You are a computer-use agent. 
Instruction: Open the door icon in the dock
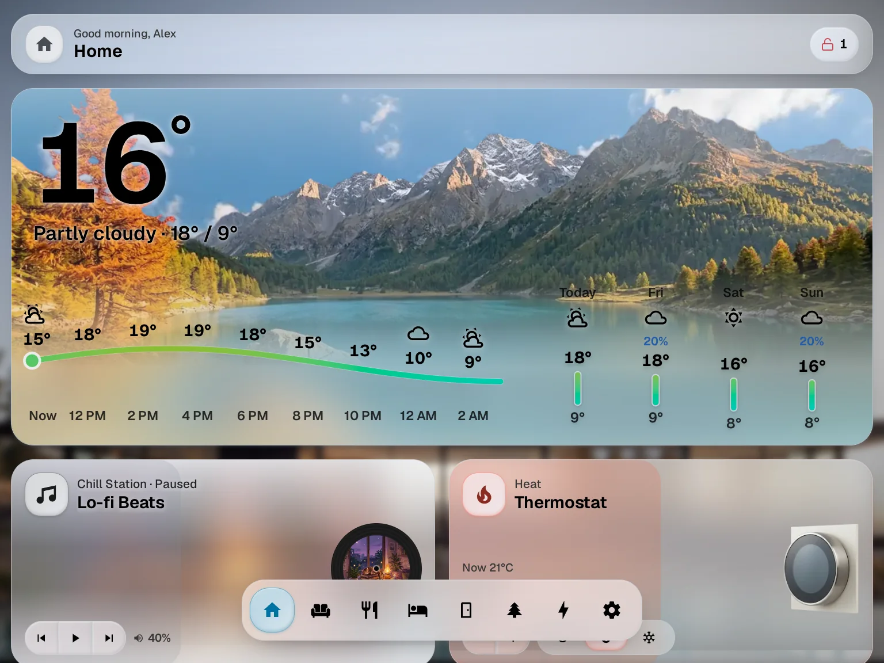coord(466,610)
